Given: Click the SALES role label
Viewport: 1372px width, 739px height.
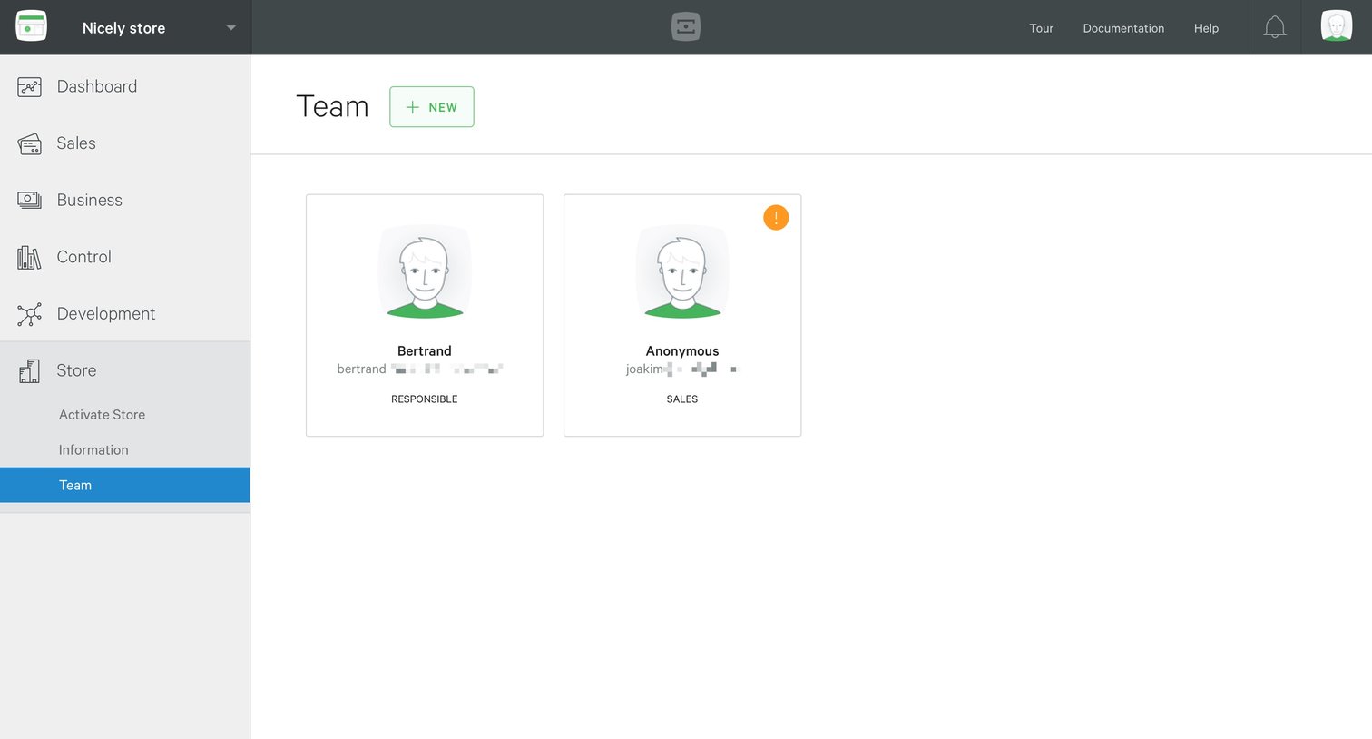Looking at the screenshot, I should pos(682,399).
